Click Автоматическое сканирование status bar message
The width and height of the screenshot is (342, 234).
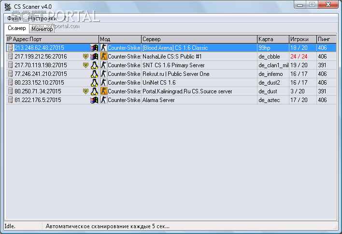(x=108, y=226)
